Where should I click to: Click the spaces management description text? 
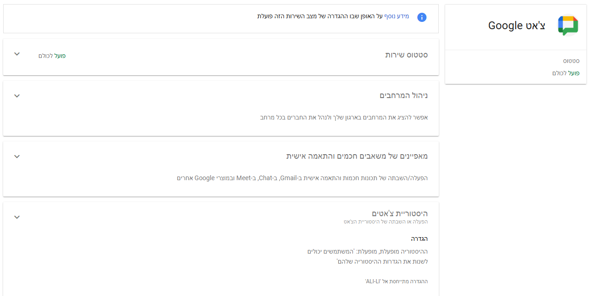click(x=344, y=117)
